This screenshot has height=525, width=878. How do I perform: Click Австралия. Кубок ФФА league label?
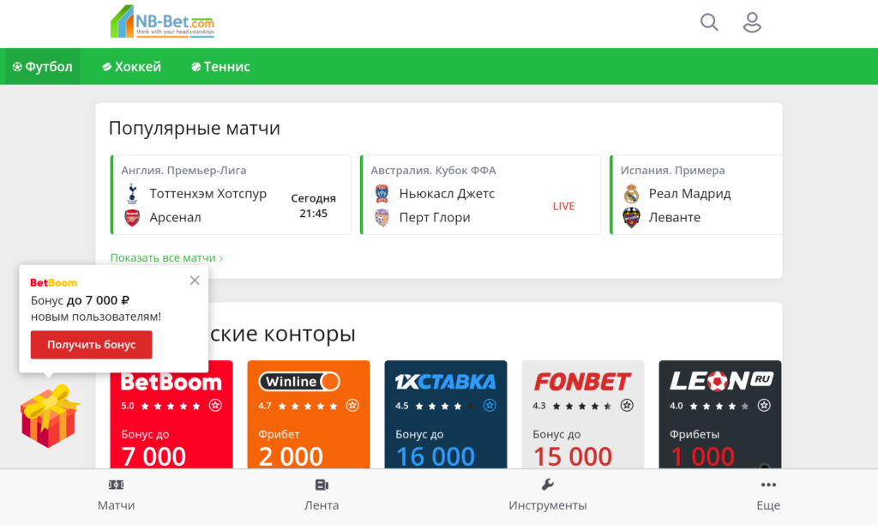point(433,171)
